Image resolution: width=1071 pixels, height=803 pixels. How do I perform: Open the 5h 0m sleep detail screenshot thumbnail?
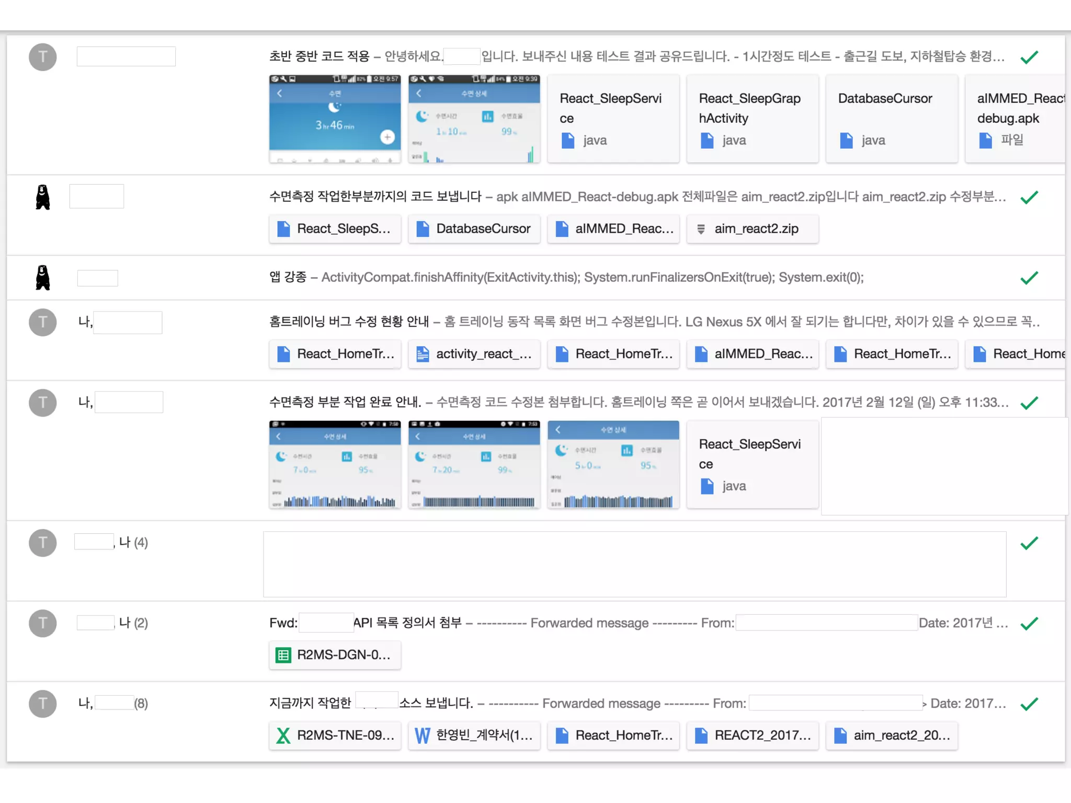click(613, 465)
